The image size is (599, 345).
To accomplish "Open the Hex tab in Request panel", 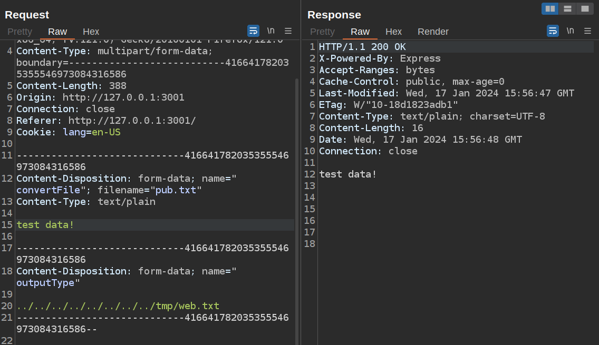I will pyautogui.click(x=91, y=32).
